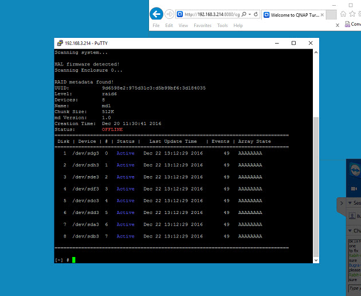Open the Favorites menu in Internet Explorer
Image resolution: width=361 pixels, height=296 pixels.
(x=202, y=25)
